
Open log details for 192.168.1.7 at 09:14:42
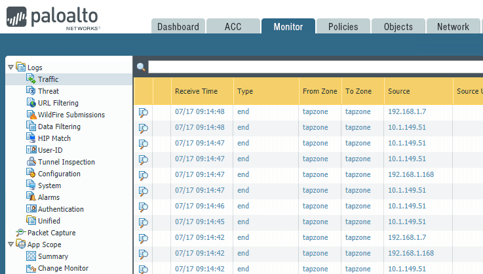point(144,238)
